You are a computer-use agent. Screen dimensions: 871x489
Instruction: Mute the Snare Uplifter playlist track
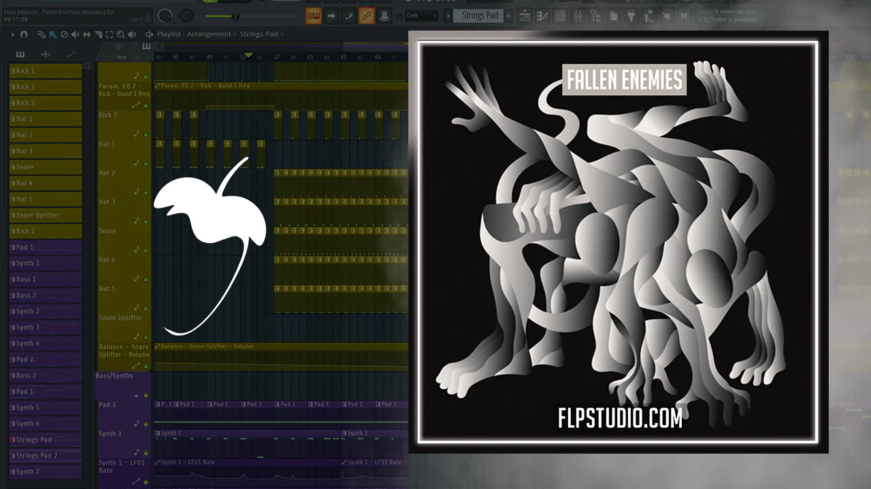(x=146, y=338)
